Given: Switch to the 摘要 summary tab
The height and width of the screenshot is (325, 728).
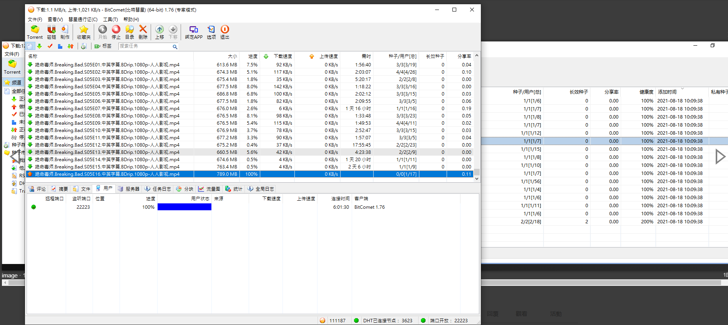Looking at the screenshot, I should tap(60, 189).
